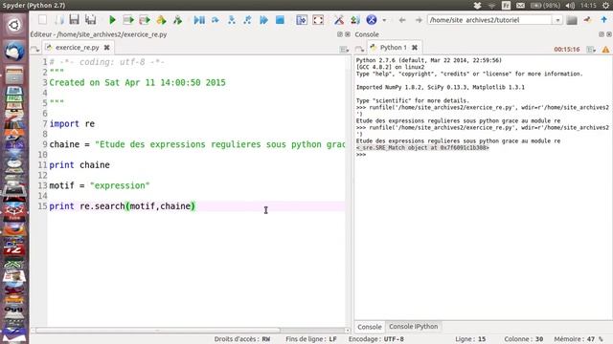613x344 pixels.
Task: Switch to the Console IPython tab
Action: [x=413, y=327]
